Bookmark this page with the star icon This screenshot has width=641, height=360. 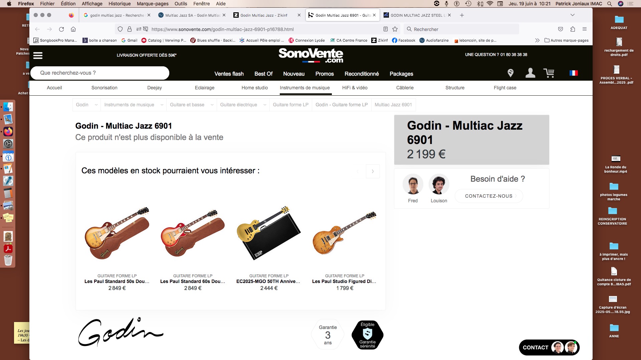click(395, 29)
